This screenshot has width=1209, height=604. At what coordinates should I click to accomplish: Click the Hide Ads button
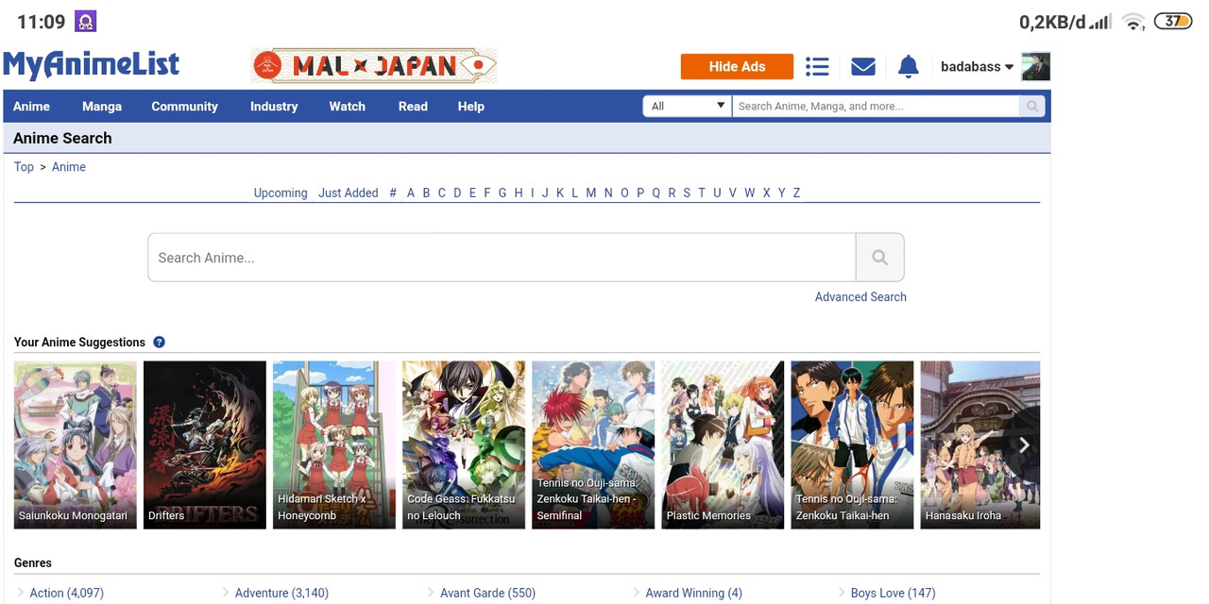tap(737, 66)
